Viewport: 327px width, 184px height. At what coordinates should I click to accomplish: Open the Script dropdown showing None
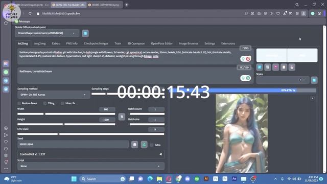(x=91, y=166)
